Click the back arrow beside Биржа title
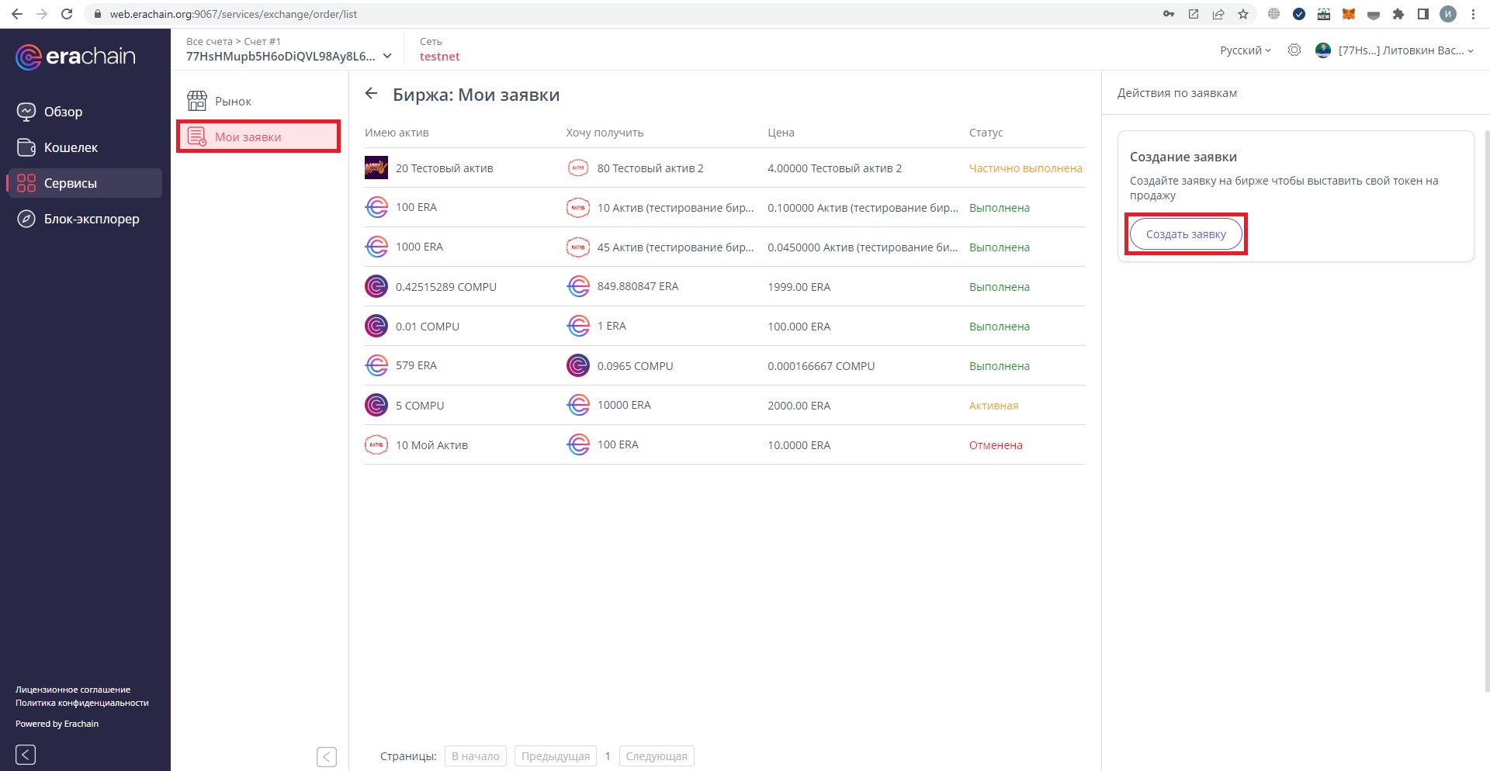Image resolution: width=1490 pixels, height=771 pixels. 372,94
